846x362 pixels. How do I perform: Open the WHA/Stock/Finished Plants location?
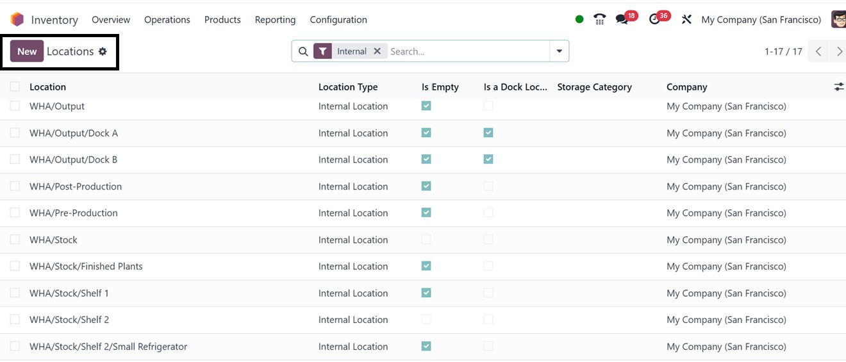click(86, 266)
